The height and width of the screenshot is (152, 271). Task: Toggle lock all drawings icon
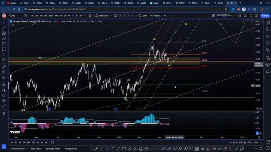coord(4,95)
